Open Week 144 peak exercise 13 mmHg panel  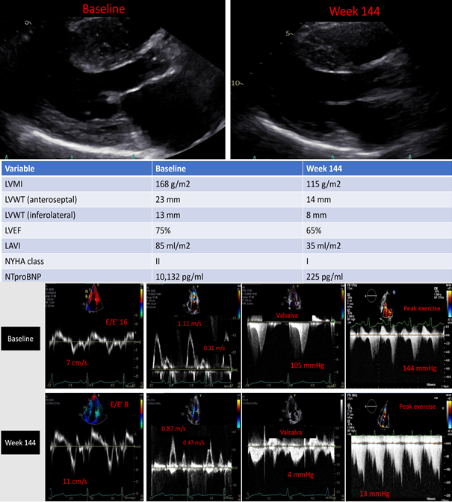click(x=396, y=445)
